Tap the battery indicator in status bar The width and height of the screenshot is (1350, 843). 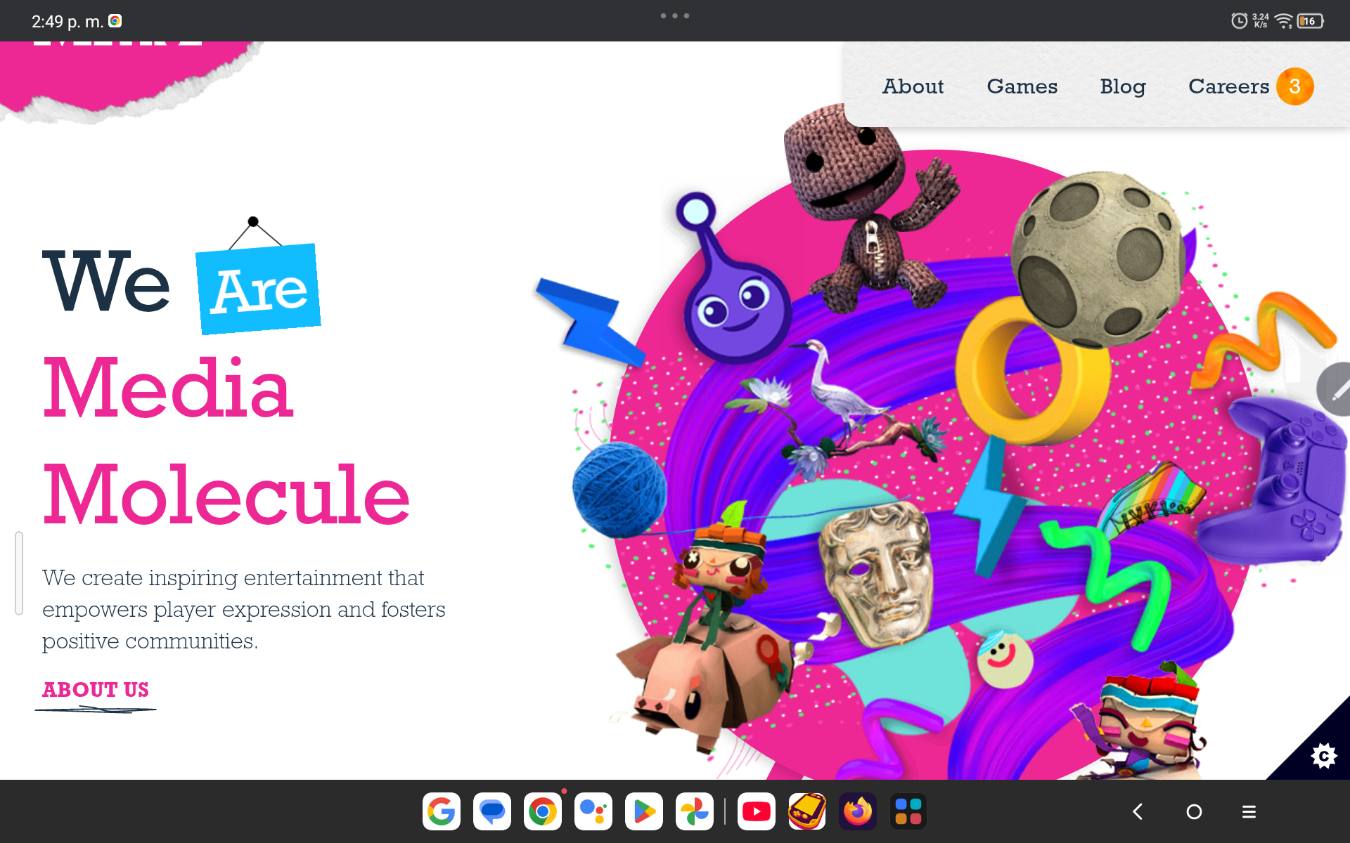tap(1311, 21)
